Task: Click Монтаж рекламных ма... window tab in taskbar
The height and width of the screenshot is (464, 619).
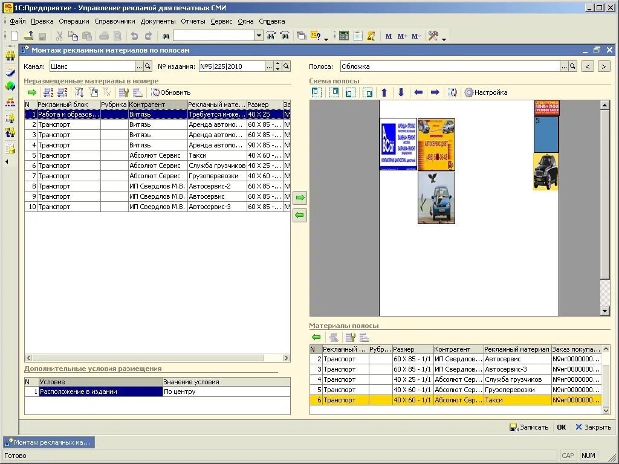Action: [x=49, y=442]
